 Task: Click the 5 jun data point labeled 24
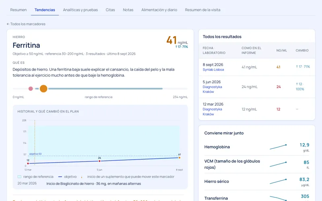(99, 161)
